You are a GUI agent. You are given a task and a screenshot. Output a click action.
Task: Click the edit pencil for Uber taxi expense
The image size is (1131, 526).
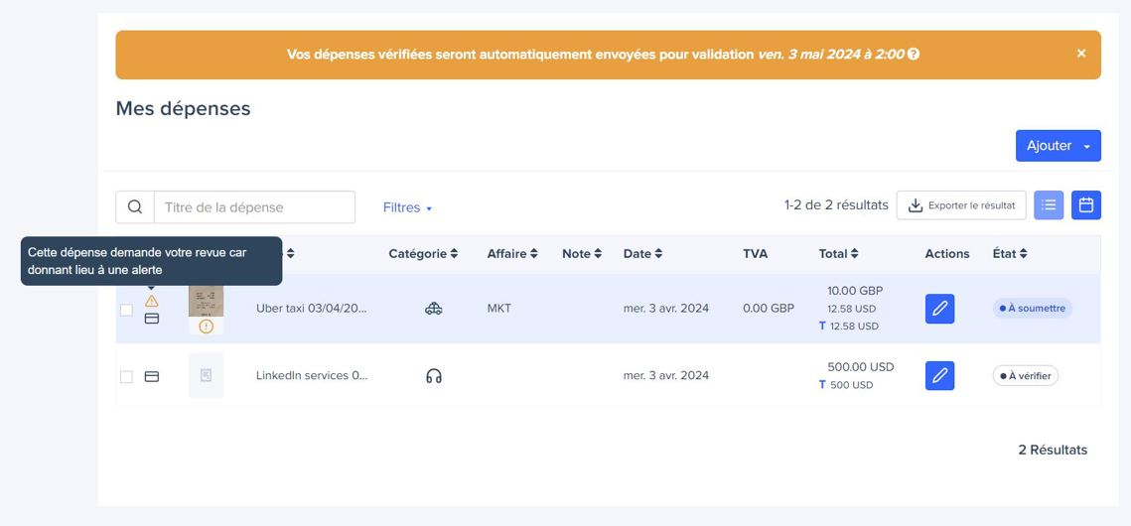939,309
